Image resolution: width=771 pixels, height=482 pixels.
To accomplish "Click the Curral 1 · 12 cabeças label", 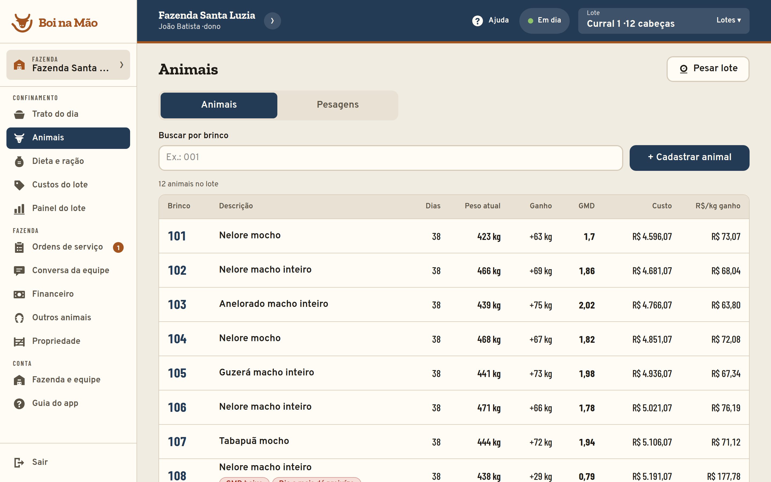I will tap(630, 24).
